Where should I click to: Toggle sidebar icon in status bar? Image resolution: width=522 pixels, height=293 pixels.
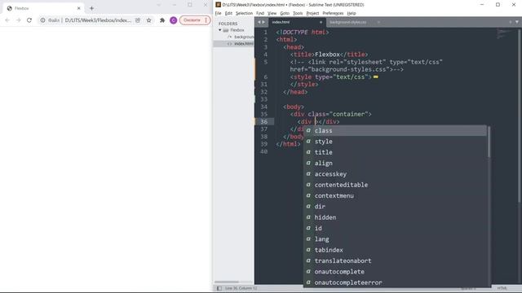click(219, 288)
